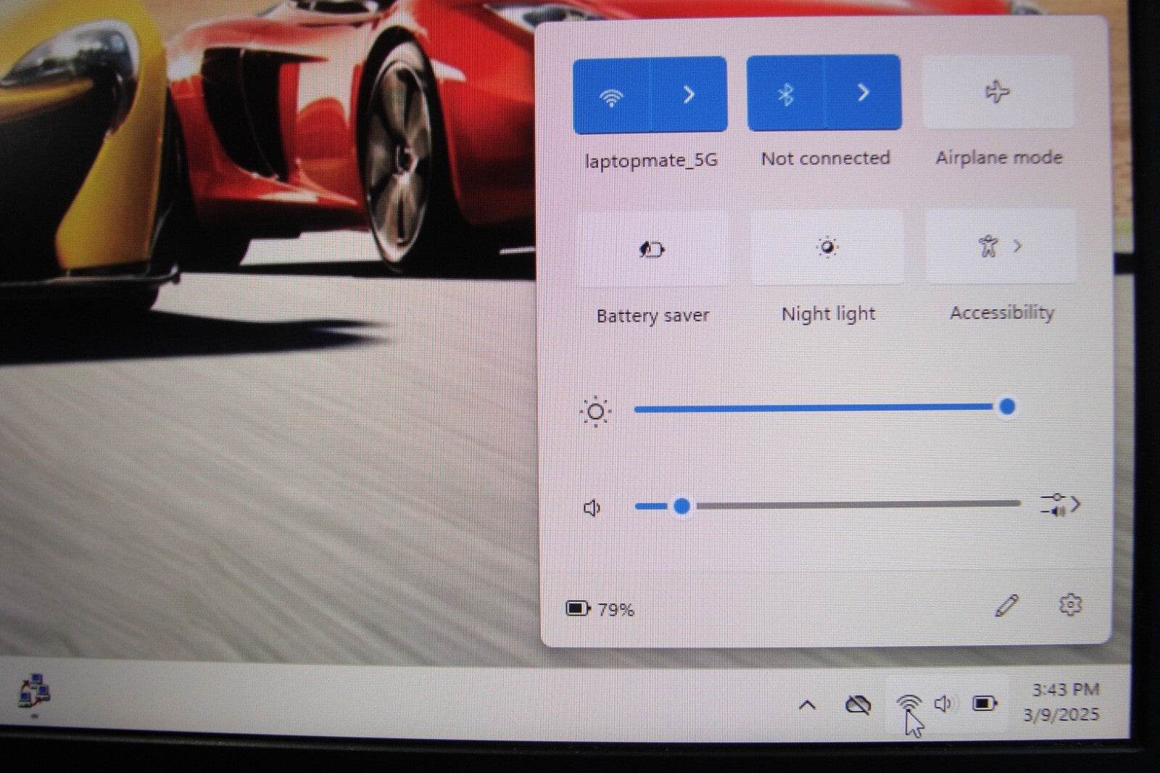Open Bluetooth devices list arrow

[x=863, y=93]
